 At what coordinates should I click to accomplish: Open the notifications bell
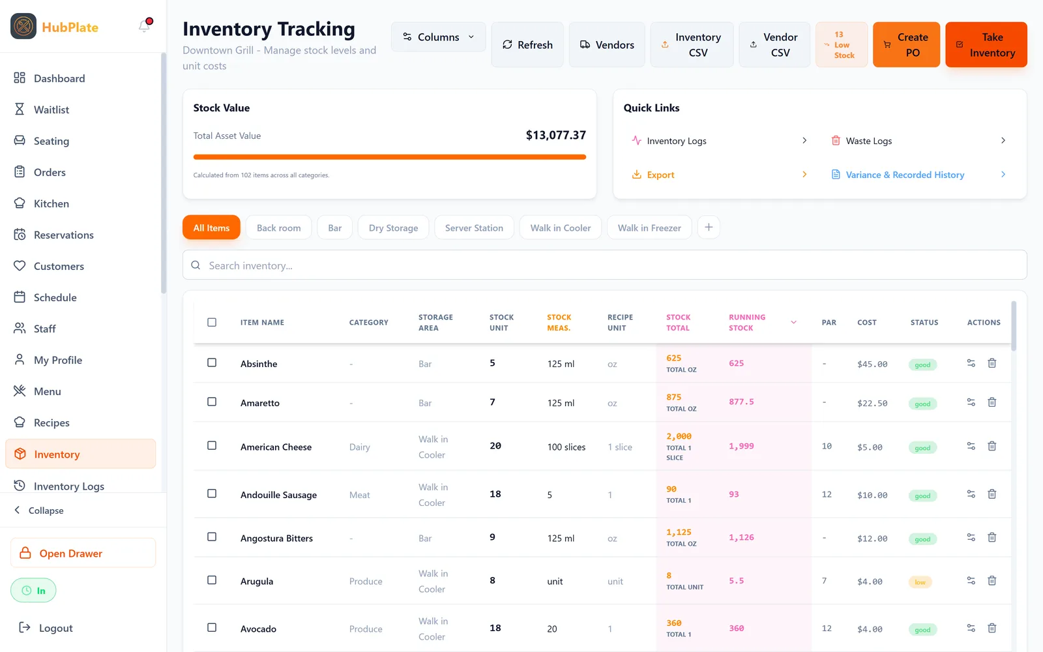point(145,26)
